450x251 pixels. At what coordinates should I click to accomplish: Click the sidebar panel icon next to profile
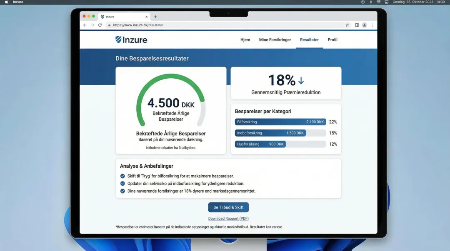[x=356, y=25]
